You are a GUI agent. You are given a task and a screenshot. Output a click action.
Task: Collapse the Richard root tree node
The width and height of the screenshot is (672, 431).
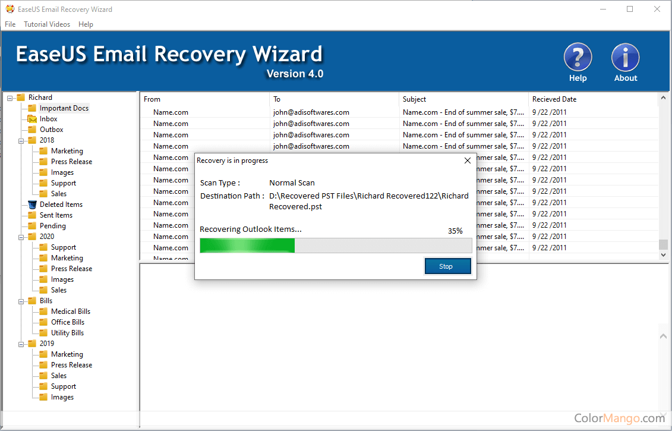click(x=10, y=98)
